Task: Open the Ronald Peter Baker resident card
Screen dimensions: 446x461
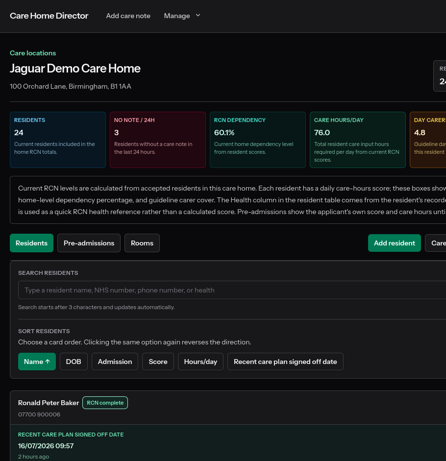Action: coord(49,403)
